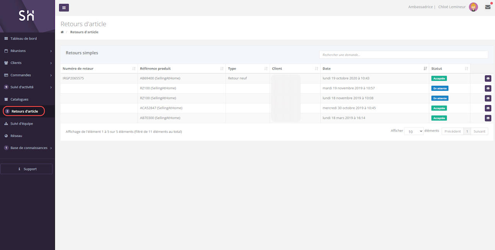
Task: Expand the Clients sidebar submenu
Action: [x=27, y=63]
